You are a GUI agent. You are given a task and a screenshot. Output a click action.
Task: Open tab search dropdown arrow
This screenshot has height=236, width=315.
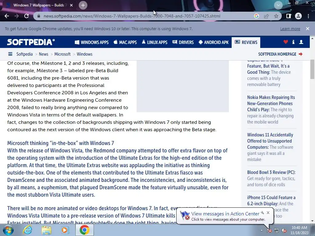278,5
